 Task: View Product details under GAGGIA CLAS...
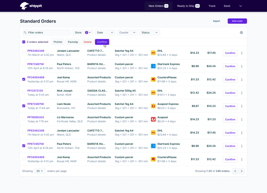point(96,95)
